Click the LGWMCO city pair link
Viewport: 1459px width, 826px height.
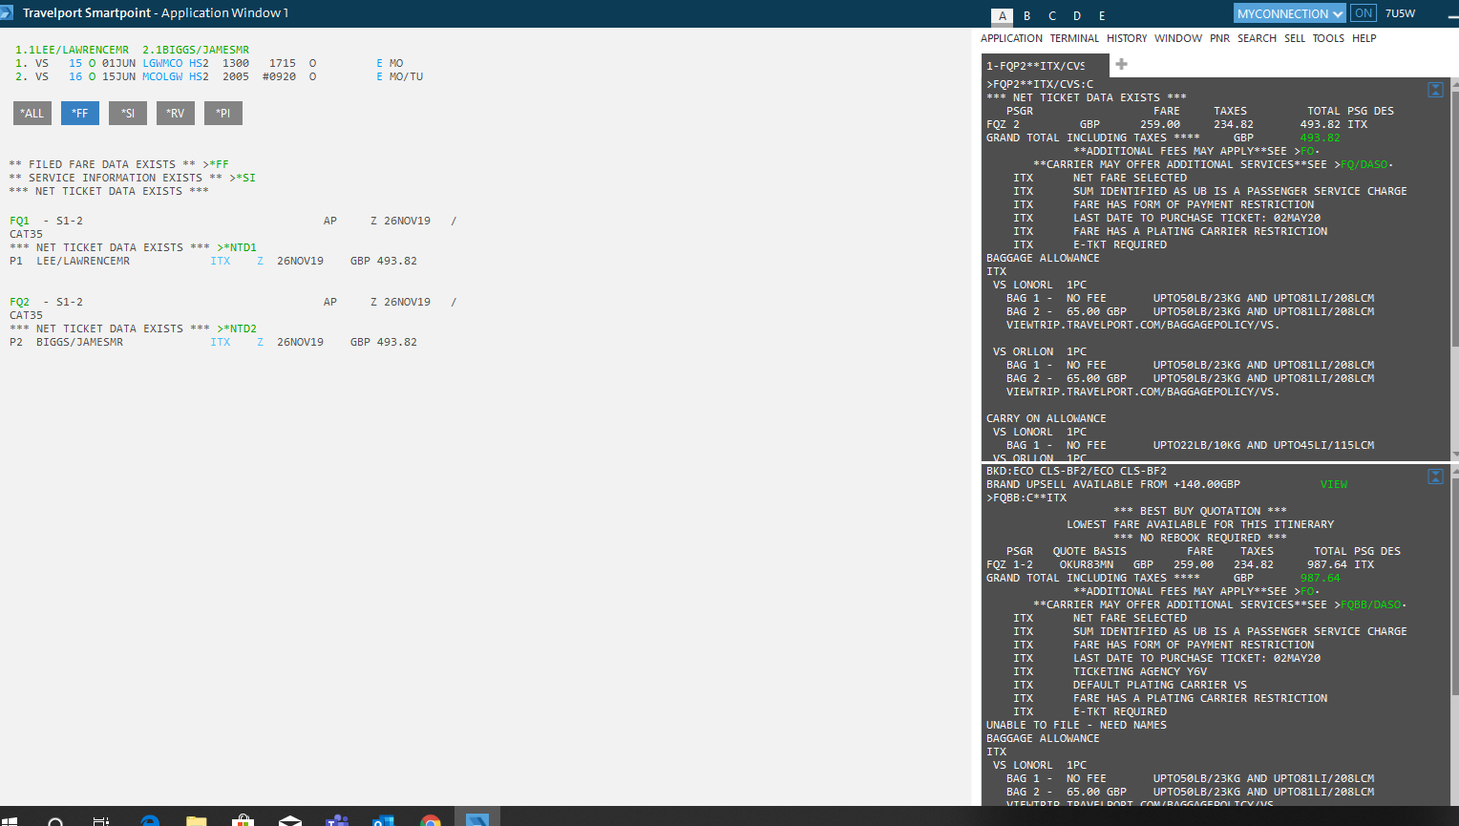(x=162, y=63)
